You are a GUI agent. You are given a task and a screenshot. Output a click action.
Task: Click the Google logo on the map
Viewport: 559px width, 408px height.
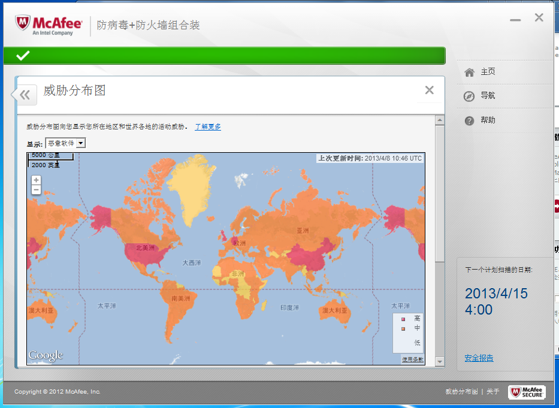coord(46,355)
